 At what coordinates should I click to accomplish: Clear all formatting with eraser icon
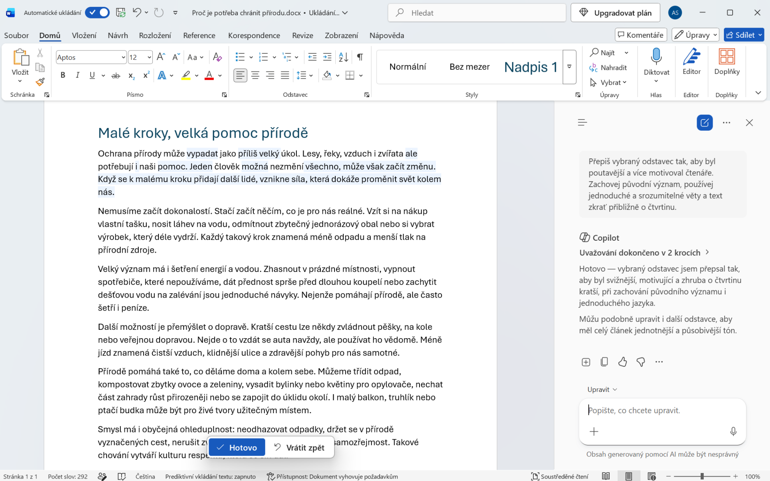pos(217,57)
